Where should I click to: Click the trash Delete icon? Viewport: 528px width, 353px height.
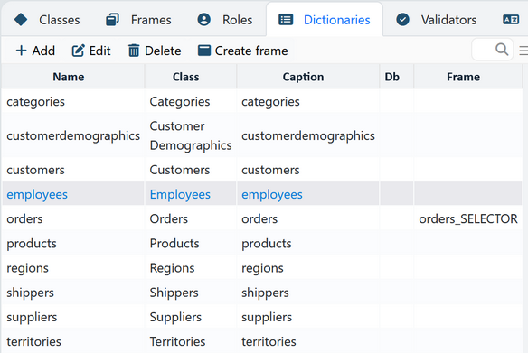point(134,51)
